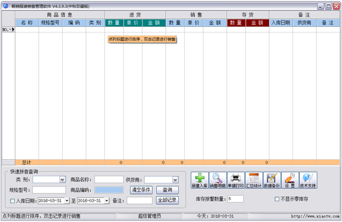
Task: Click the 备注 search input field
Action: click(140, 200)
